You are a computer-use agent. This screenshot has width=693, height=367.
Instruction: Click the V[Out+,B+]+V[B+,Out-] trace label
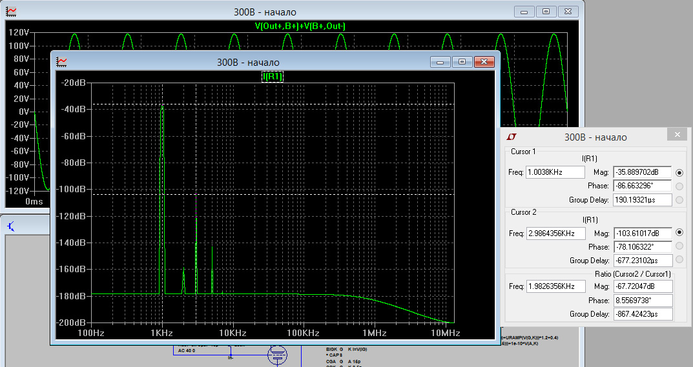click(x=300, y=26)
